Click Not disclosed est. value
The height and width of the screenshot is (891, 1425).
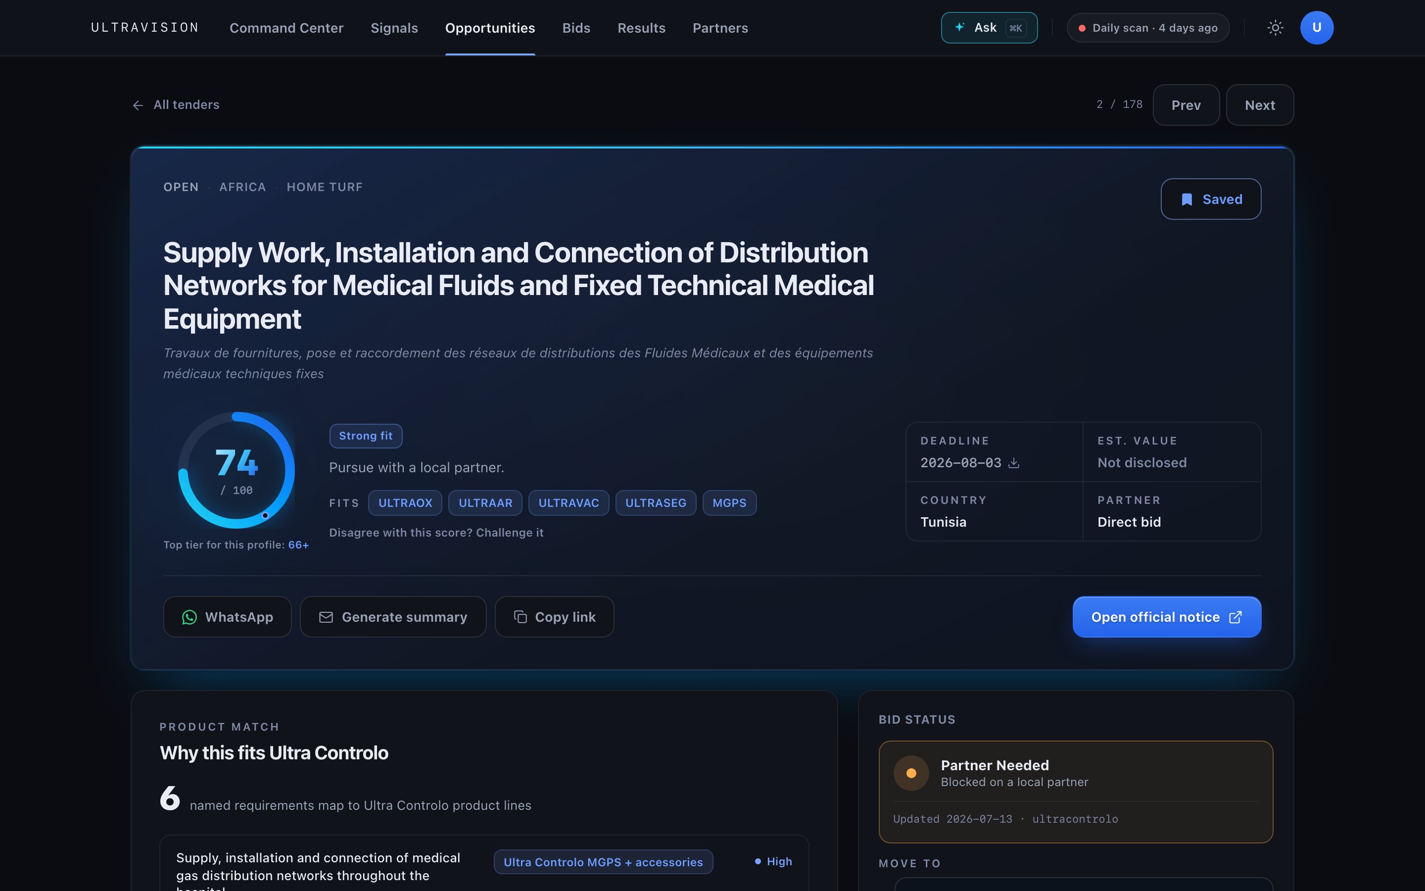[x=1142, y=463]
